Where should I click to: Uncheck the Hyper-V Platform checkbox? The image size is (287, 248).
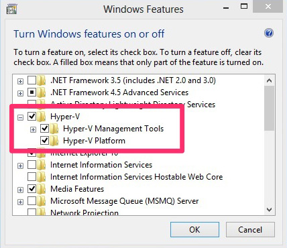[x=44, y=141]
